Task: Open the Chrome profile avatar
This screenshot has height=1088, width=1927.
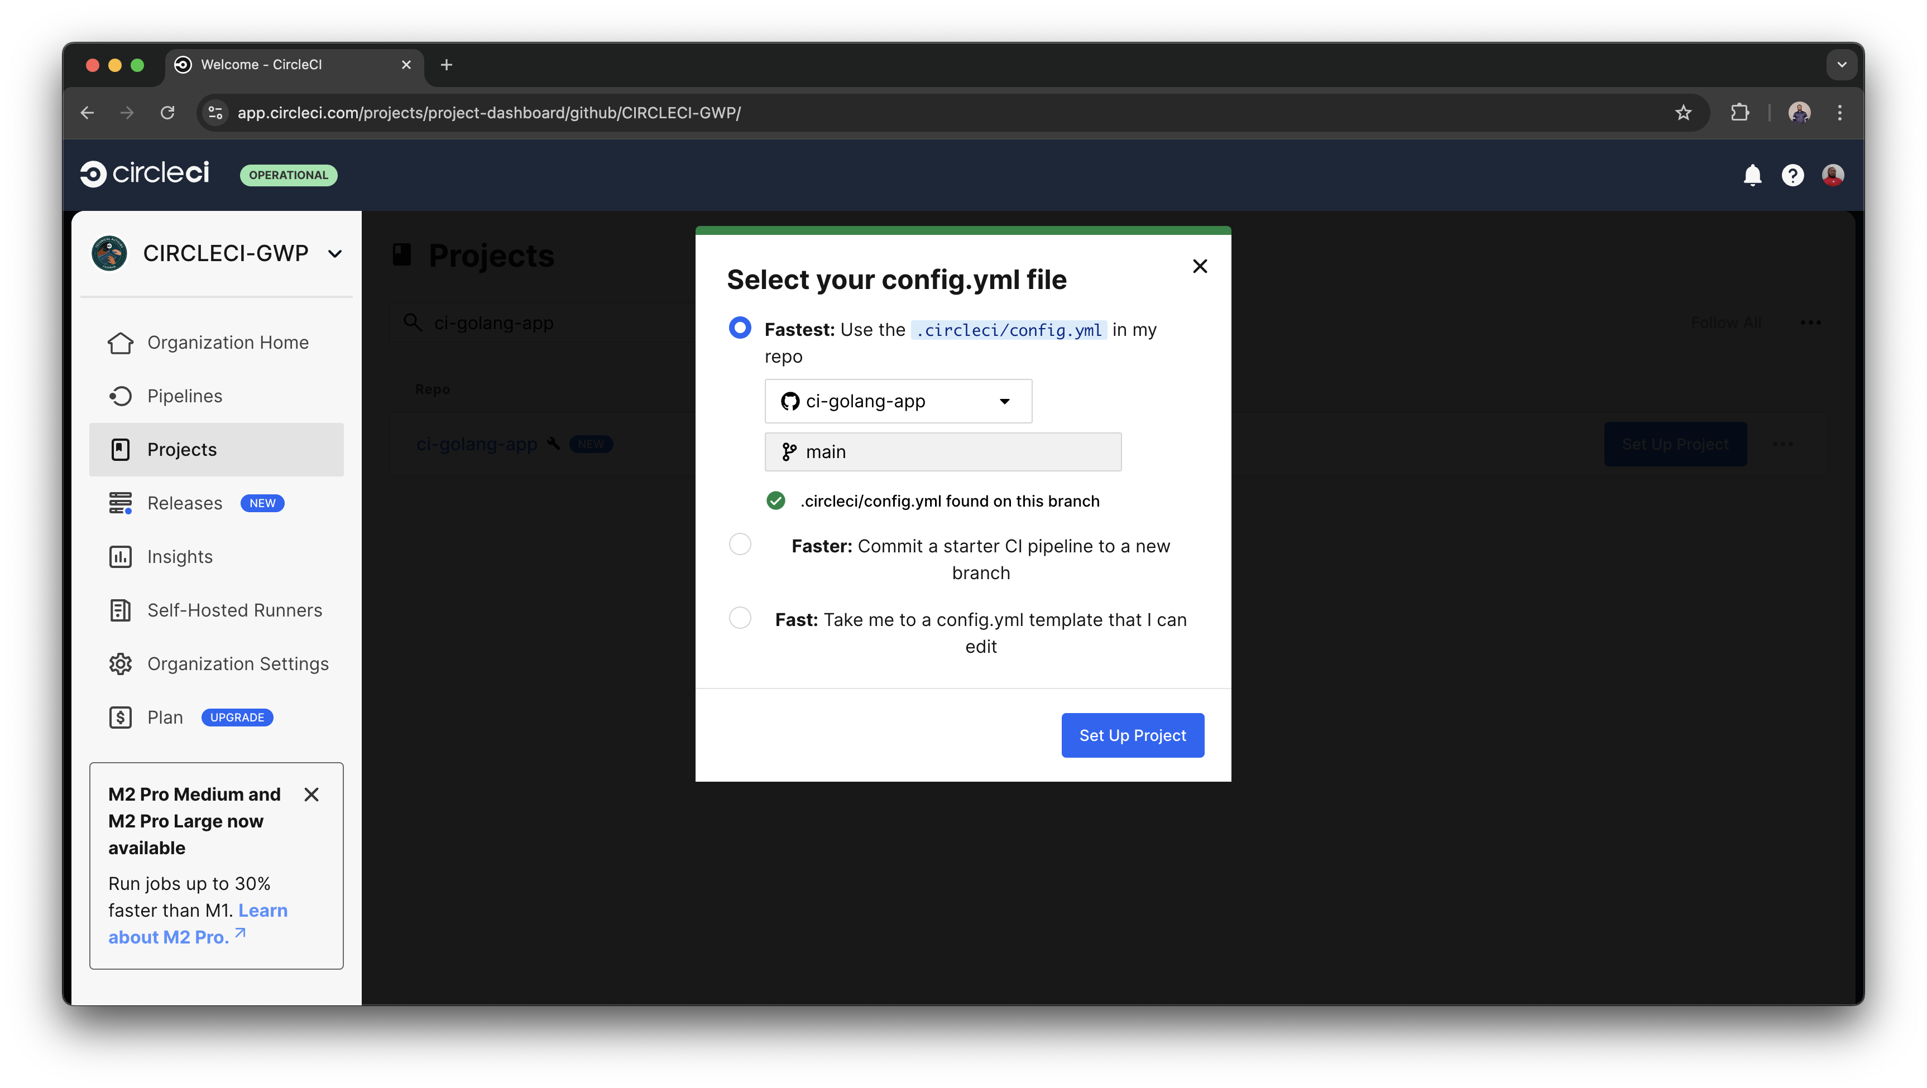Action: coord(1799,112)
